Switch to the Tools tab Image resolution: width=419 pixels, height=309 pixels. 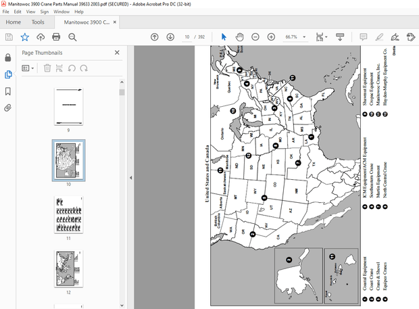click(38, 22)
